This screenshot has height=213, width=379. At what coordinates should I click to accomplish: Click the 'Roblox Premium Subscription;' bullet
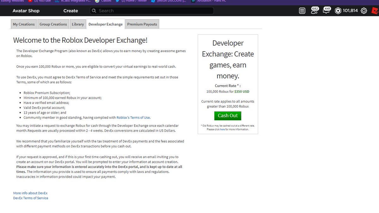[x=47, y=93]
